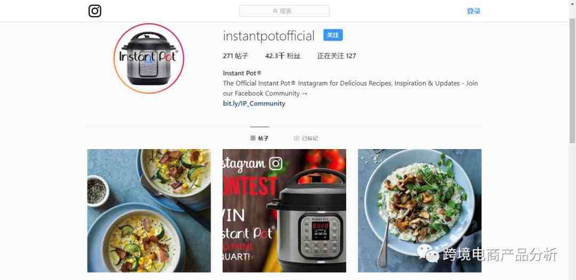Click the 登录 login link
The width and height of the screenshot is (576, 280).
[x=474, y=11]
